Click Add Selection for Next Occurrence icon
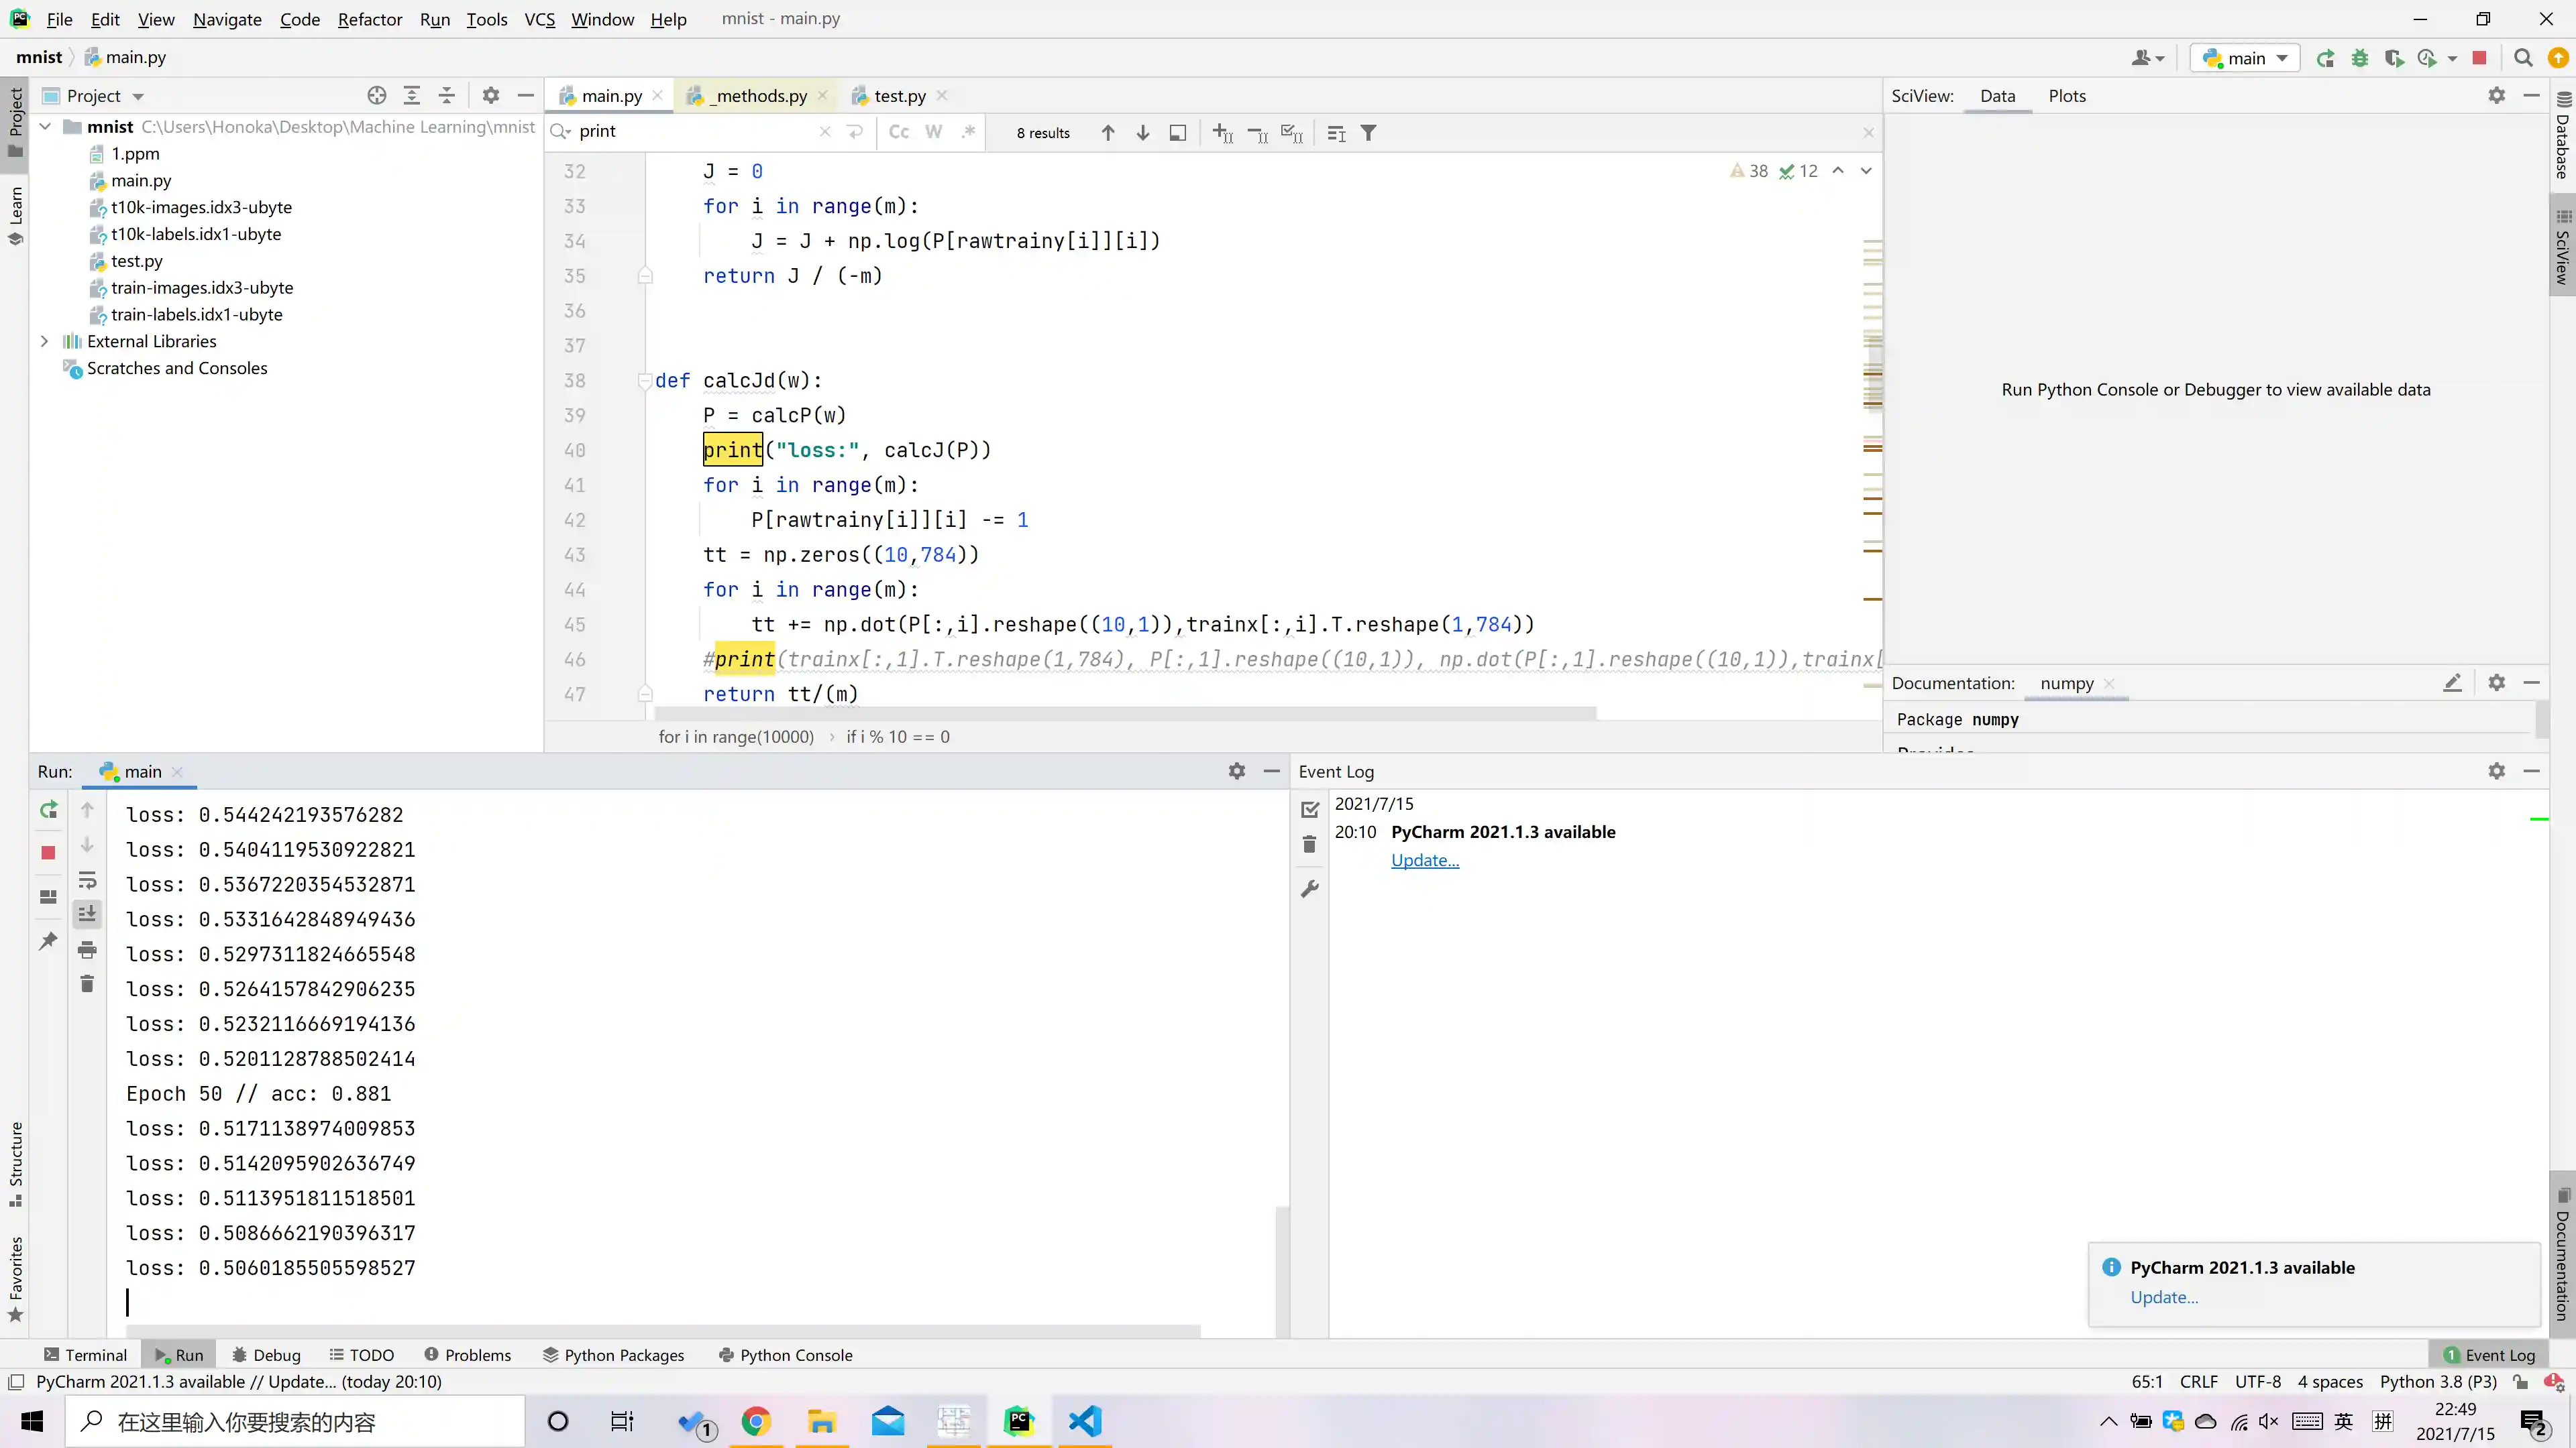Image resolution: width=2576 pixels, height=1448 pixels. click(1222, 133)
